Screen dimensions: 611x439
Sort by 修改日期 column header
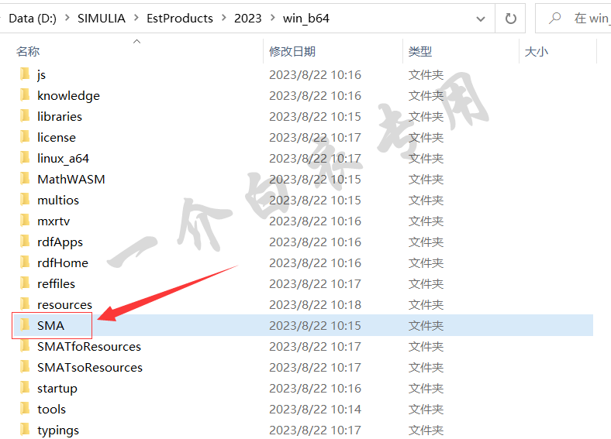coord(292,51)
